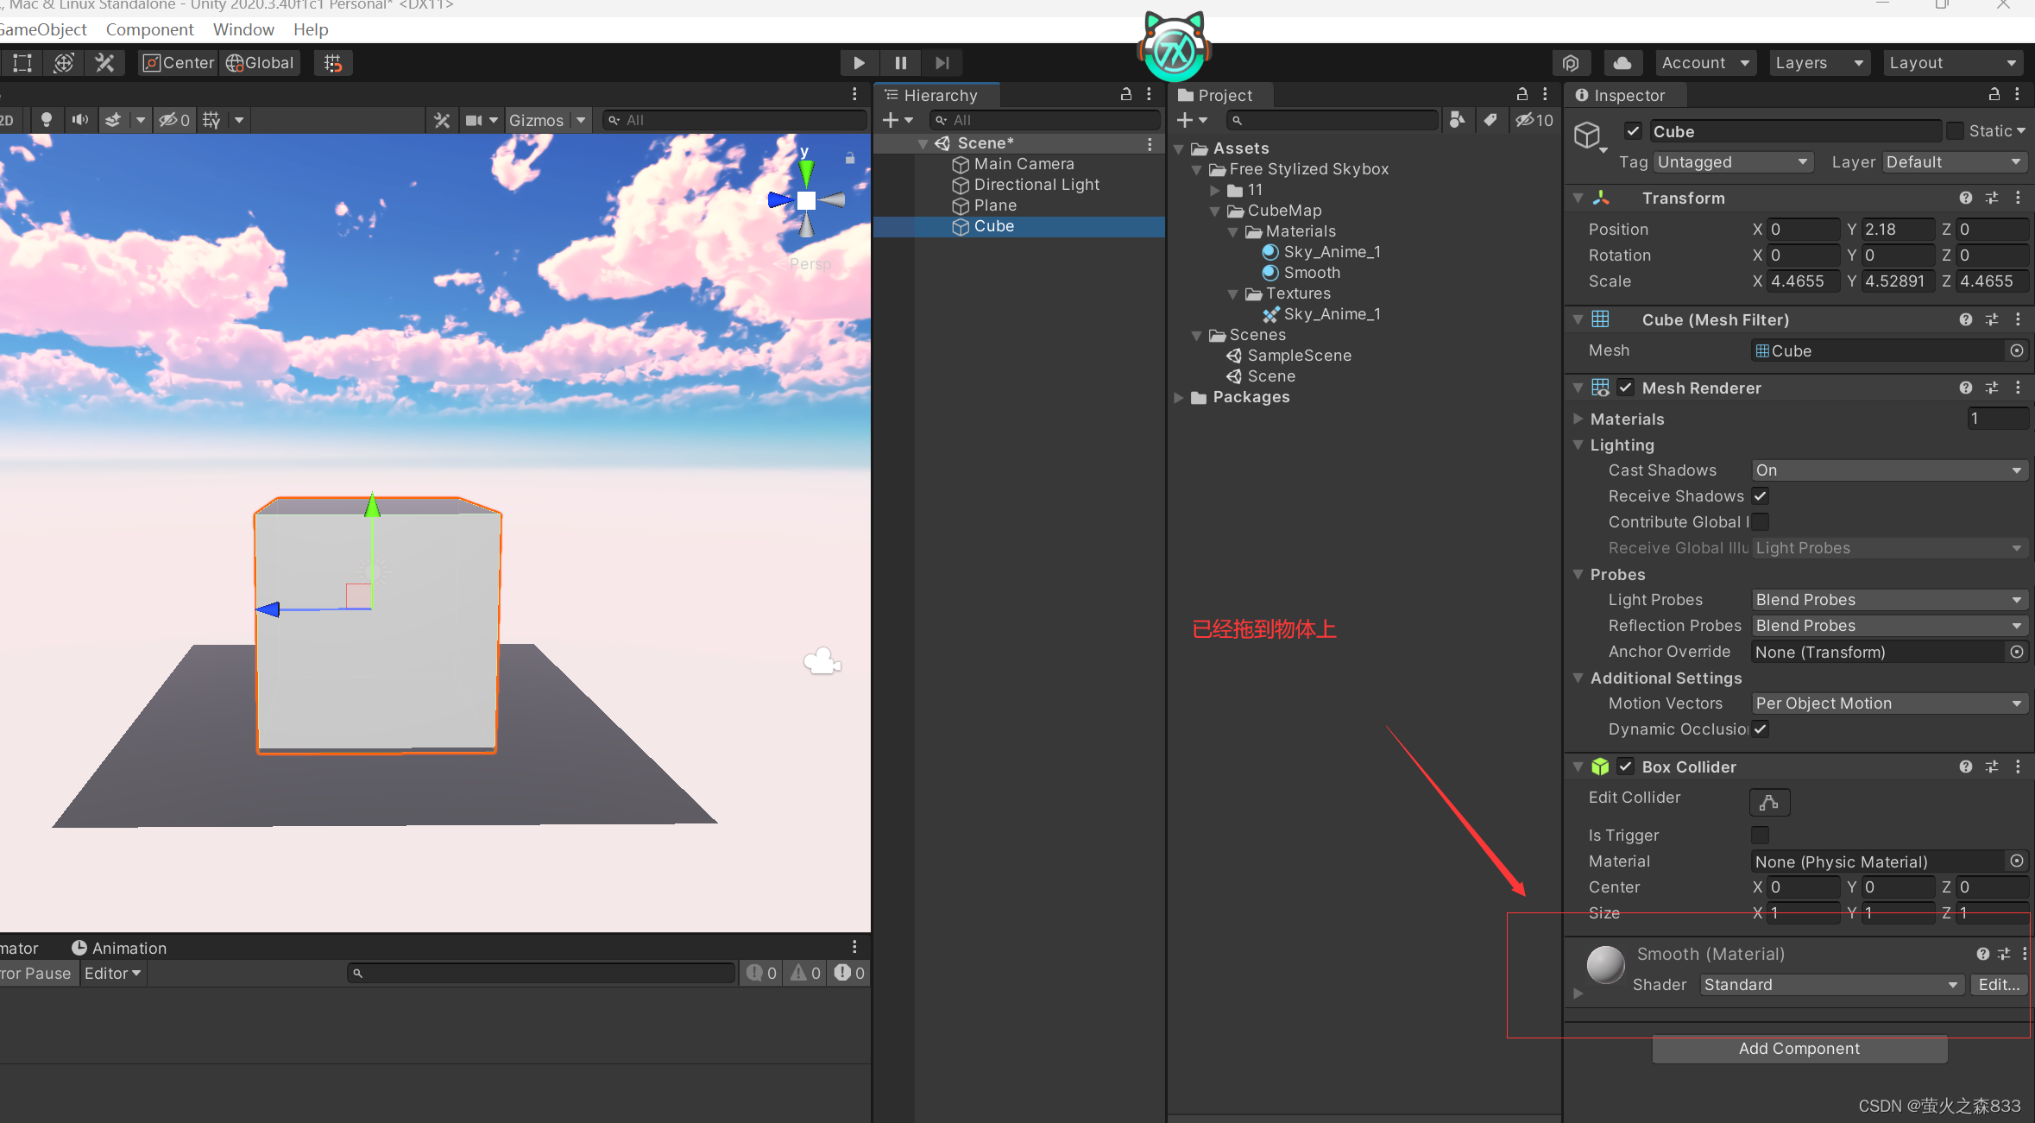Enable the Is Trigger checkbox
The width and height of the screenshot is (2035, 1123).
point(1760,835)
